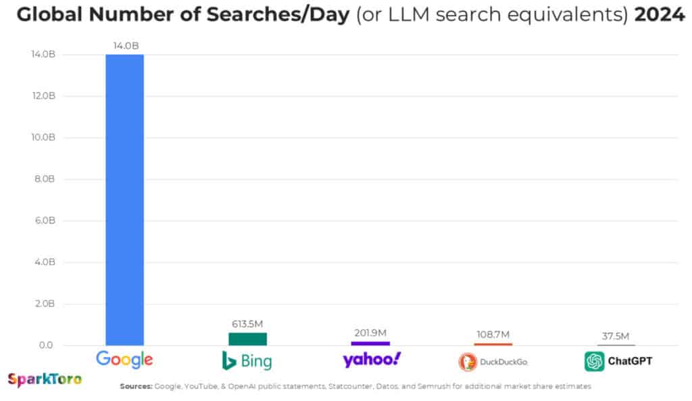692x401 pixels.
Task: Click the 37.5M data label
Action: pos(615,336)
